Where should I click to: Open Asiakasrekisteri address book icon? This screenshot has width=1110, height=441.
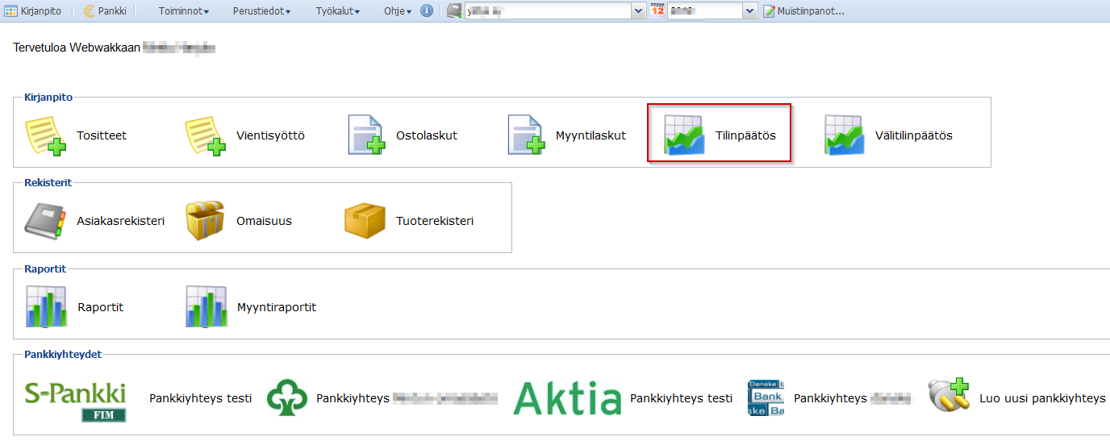coord(44,221)
